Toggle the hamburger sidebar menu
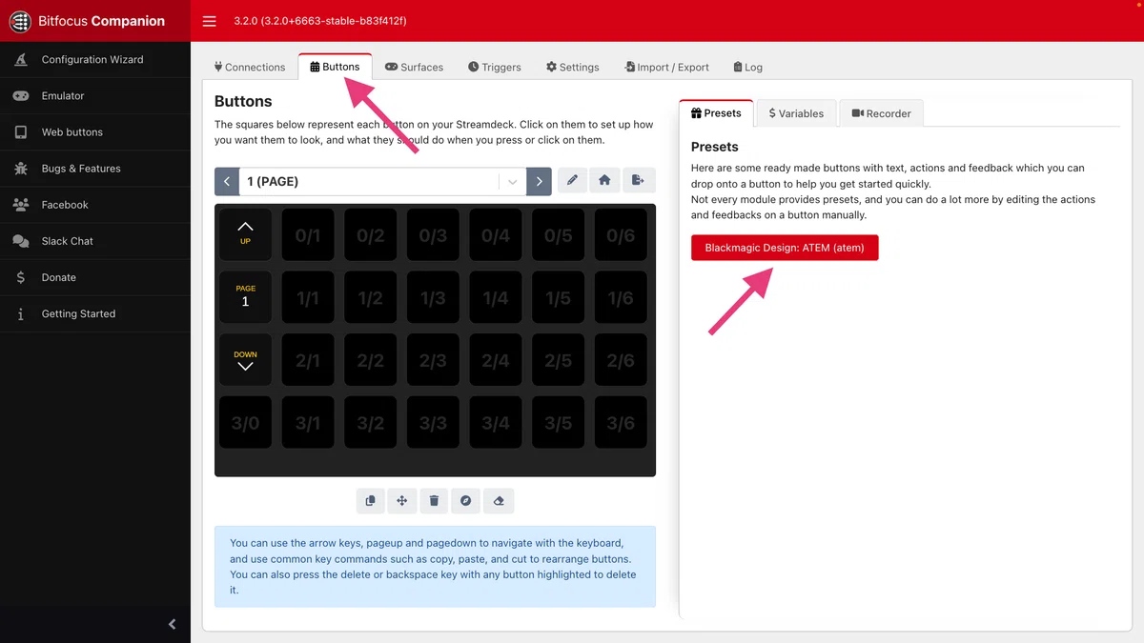This screenshot has width=1144, height=643. [210, 21]
